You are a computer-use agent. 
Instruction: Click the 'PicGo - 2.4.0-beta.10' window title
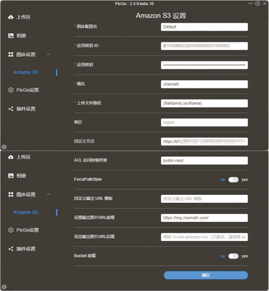pyautogui.click(x=134, y=4)
